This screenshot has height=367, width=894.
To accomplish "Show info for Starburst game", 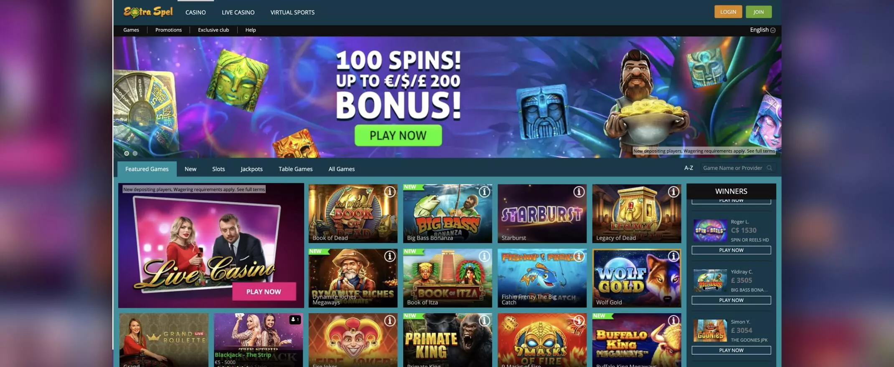I will tap(579, 192).
